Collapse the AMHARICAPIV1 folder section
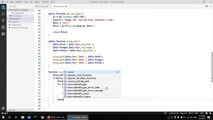Screen dimensions: 213x120 coord(20,19)
